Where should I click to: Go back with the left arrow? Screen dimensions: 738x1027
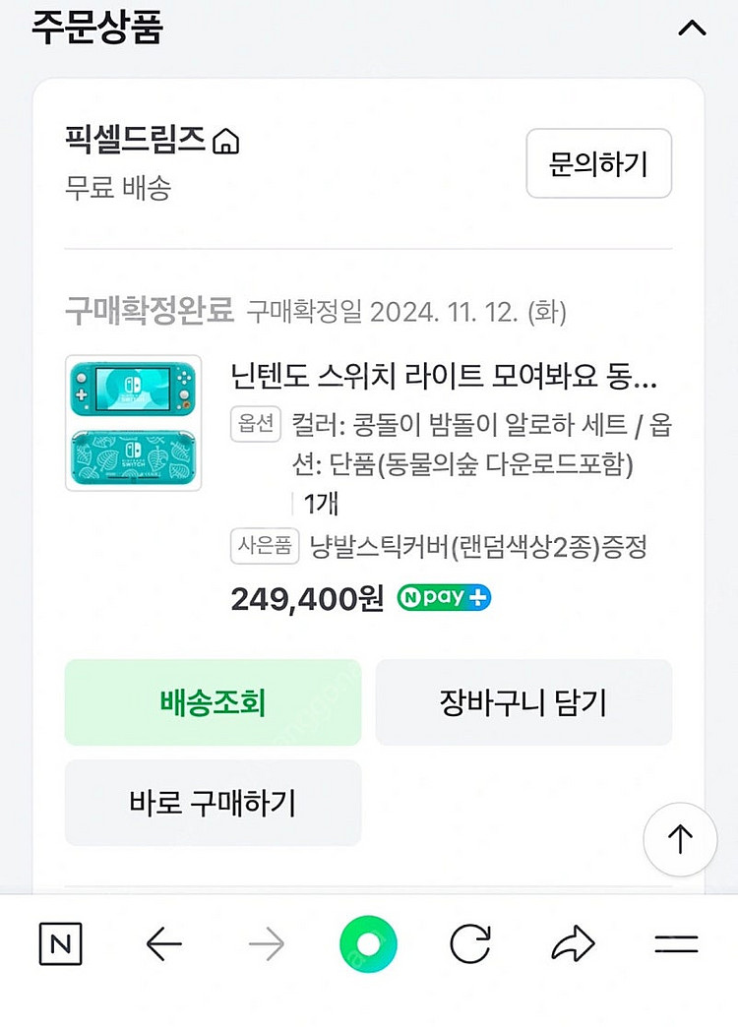pyautogui.click(x=164, y=945)
